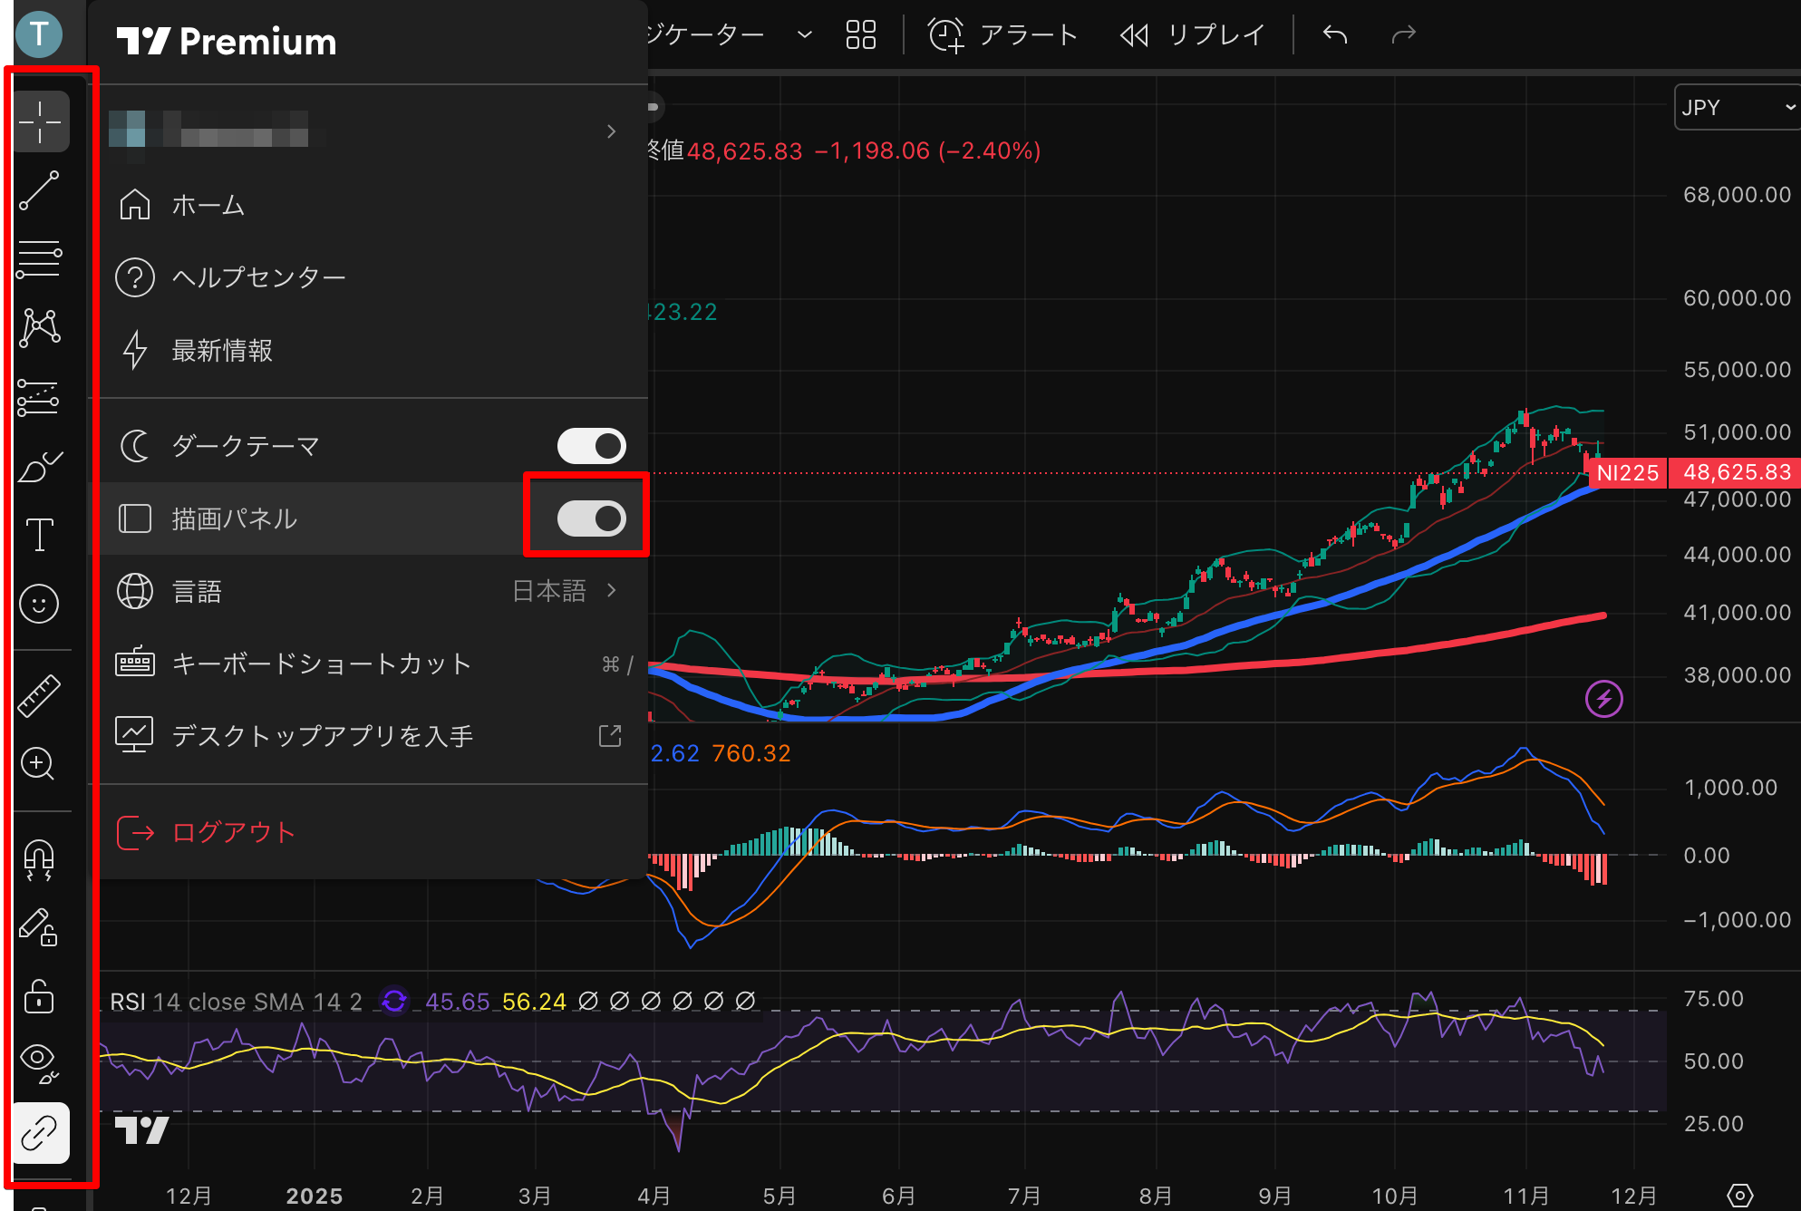Screen dimensions: 1801x1211
Task: Open the emoji icons tool
Action: 40,604
